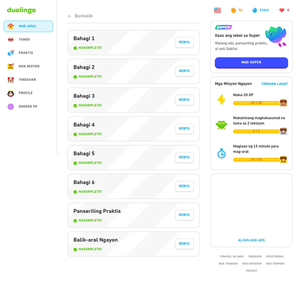Image resolution: width=303 pixels, height=282 pixels.
Task: Check the flame streak counter icon
Action: 233,10
